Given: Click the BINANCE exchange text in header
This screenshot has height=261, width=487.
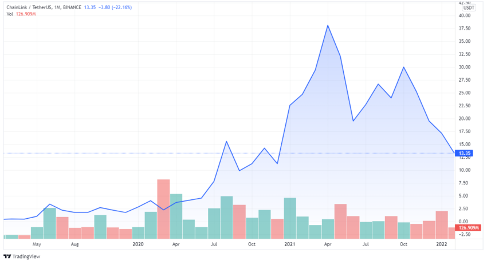Looking at the screenshot, I should [72, 7].
